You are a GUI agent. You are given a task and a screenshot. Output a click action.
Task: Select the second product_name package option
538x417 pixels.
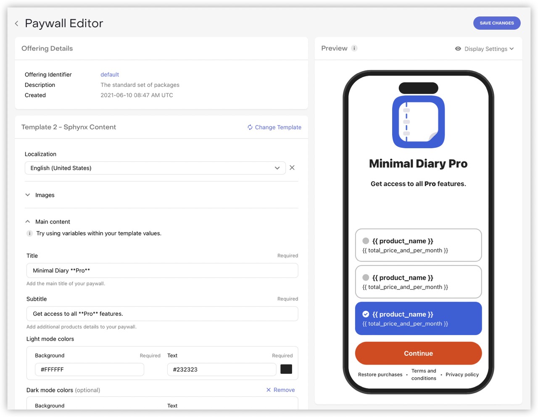click(419, 282)
